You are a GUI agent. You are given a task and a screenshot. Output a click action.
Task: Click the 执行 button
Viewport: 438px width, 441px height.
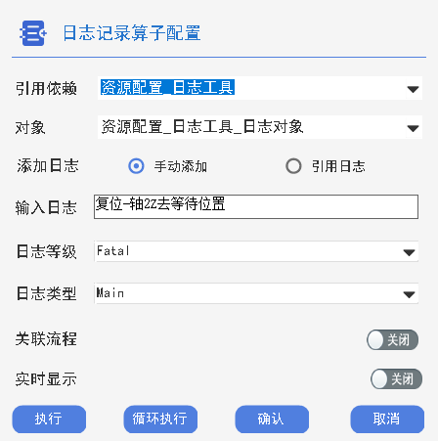(49, 419)
